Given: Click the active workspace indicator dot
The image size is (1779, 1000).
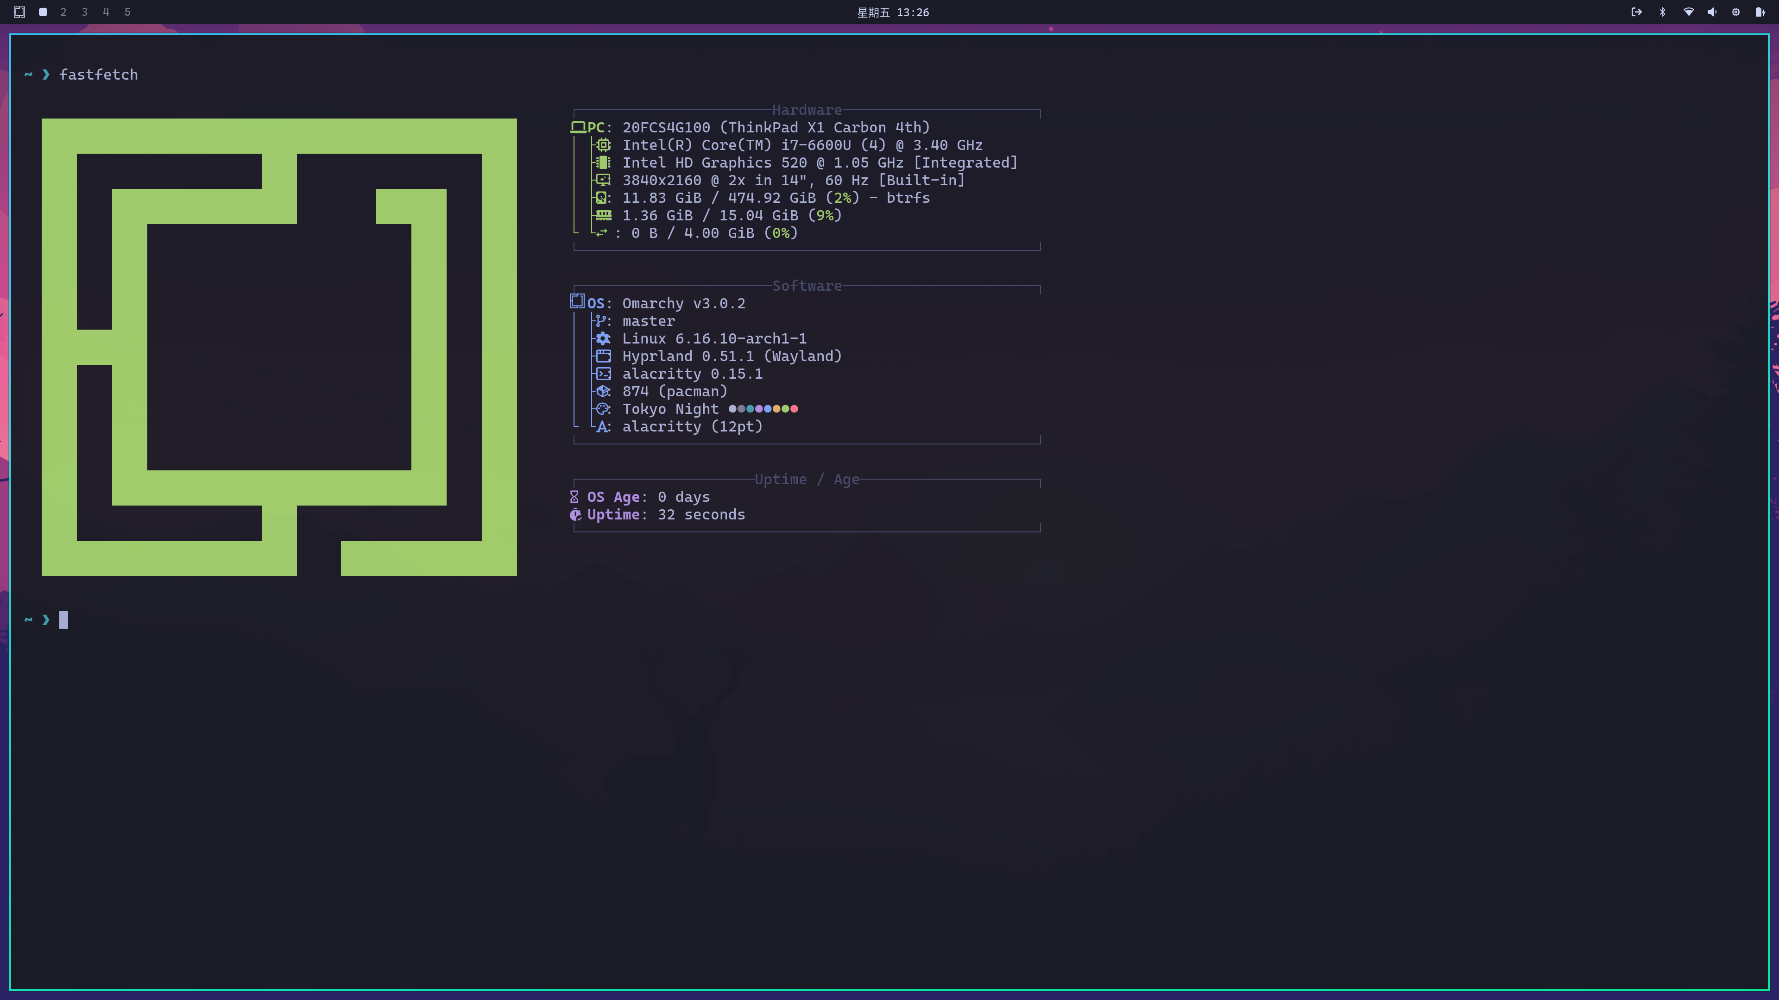Looking at the screenshot, I should [42, 12].
